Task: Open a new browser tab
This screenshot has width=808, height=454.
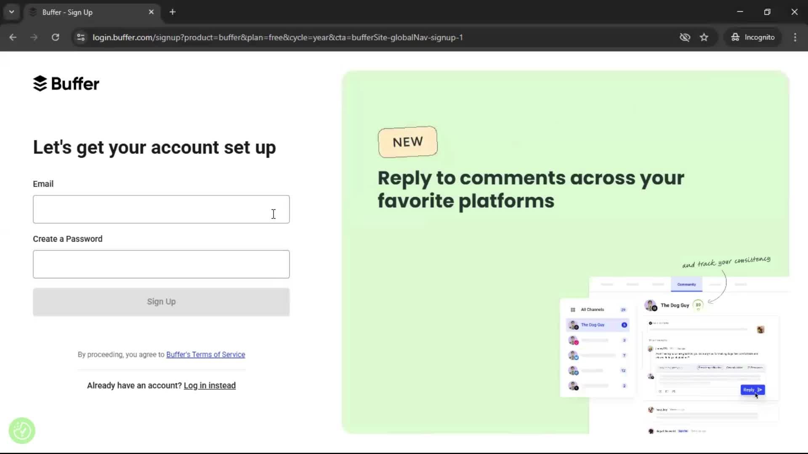Action: click(x=173, y=12)
